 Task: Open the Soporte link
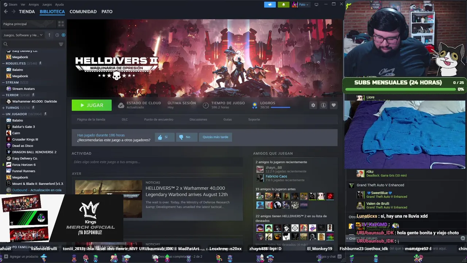point(254,119)
